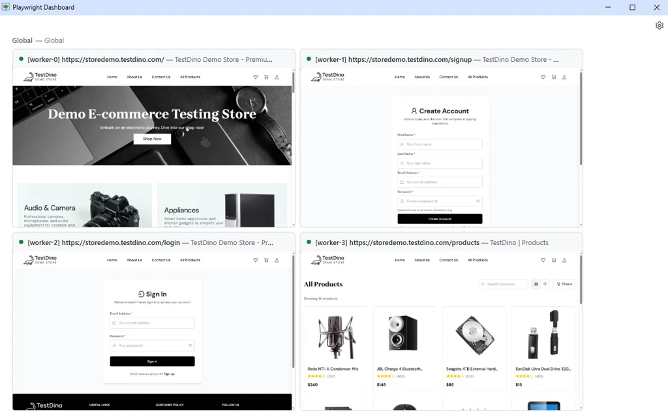
Task: Toggle password visibility on the signup form
Action: click(x=478, y=201)
